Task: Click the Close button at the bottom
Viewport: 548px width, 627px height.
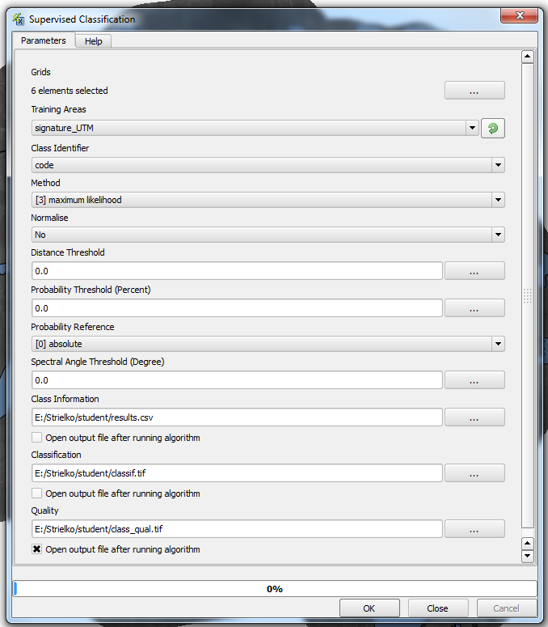Action: coord(437,608)
